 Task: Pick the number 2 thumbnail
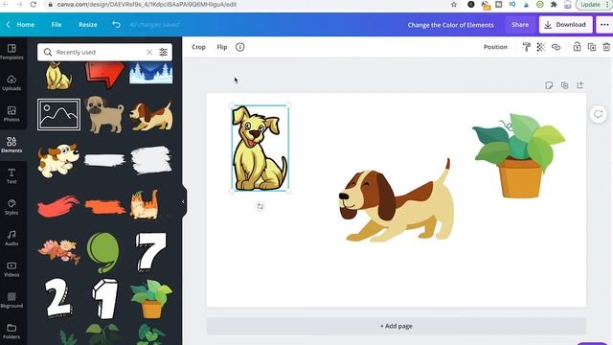[58, 298]
